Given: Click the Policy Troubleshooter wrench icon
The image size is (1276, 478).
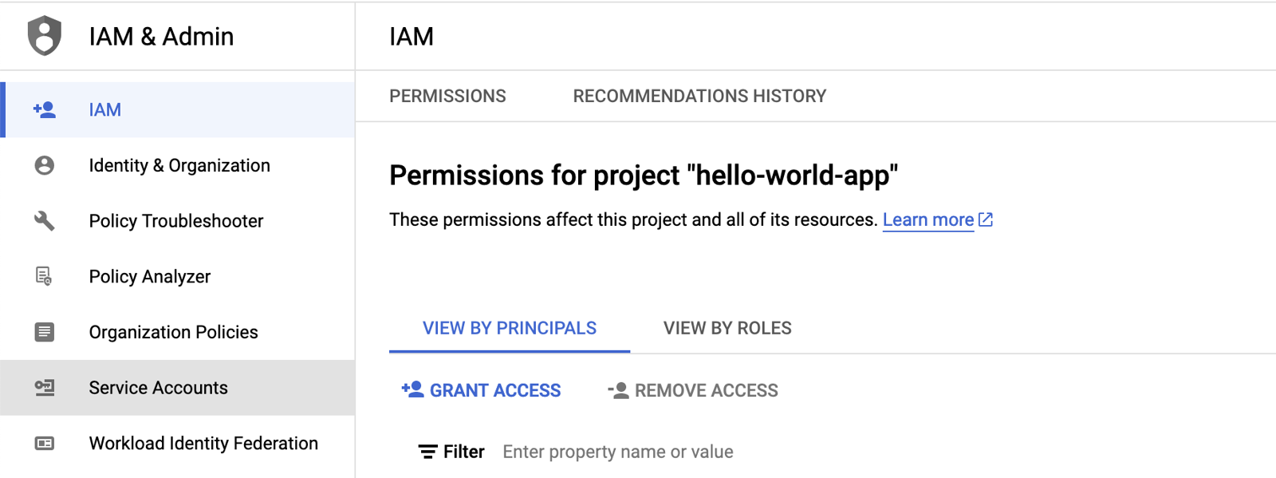Looking at the screenshot, I should click(x=45, y=221).
